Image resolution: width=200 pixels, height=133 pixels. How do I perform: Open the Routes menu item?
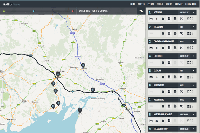[x=141, y=4]
